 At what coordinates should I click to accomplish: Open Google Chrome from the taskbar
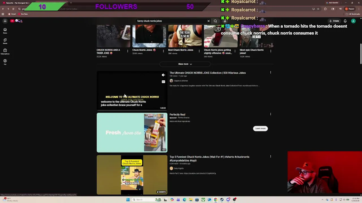[x=216, y=200]
